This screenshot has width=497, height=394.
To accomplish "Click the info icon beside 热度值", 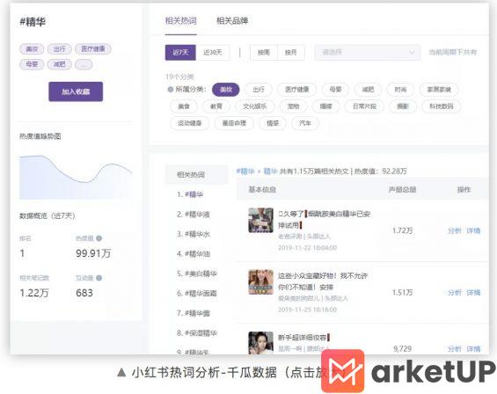I will click(x=99, y=238).
